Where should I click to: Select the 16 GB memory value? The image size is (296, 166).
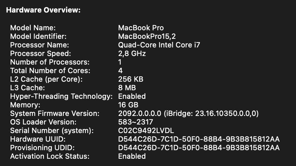click(128, 105)
